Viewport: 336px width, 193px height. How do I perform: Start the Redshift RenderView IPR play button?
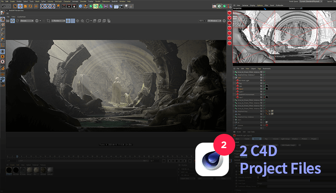[13, 21]
